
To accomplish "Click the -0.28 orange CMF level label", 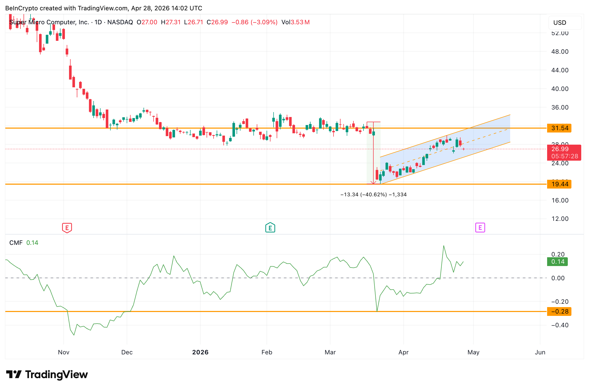I will (559, 311).
